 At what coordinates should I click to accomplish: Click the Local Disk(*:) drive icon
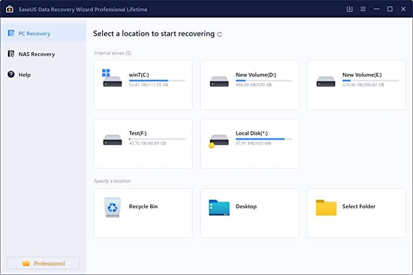[x=218, y=141]
